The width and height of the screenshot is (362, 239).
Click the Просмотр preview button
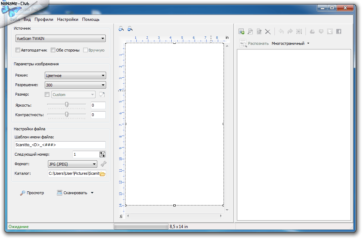point(32,193)
